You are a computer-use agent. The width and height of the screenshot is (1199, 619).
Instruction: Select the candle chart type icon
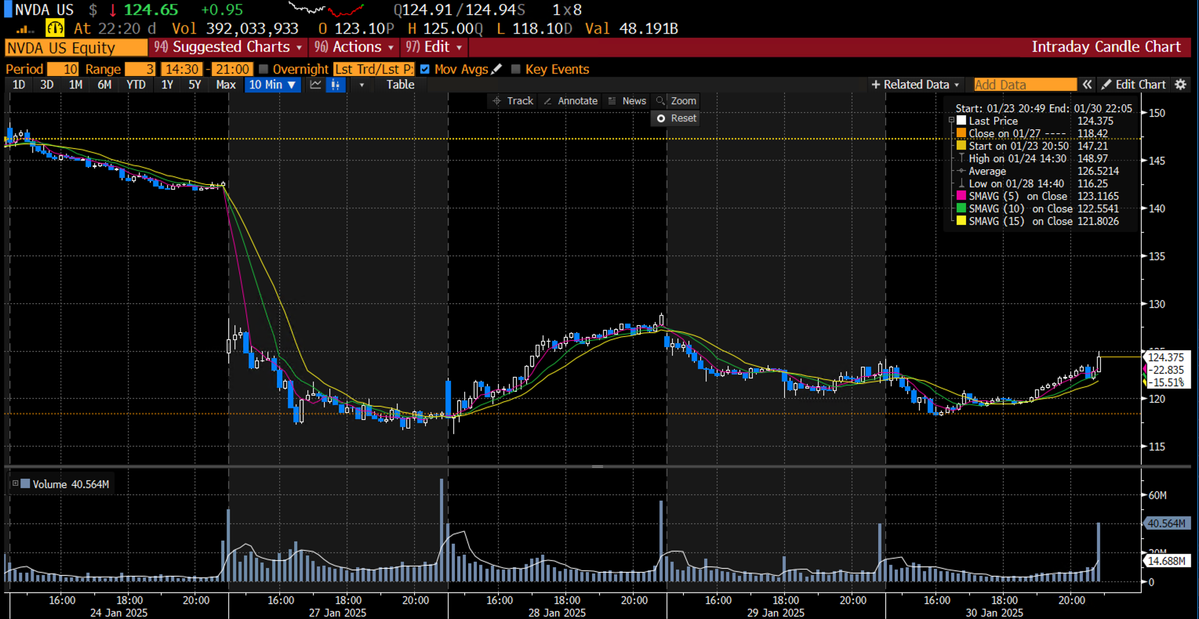336,85
